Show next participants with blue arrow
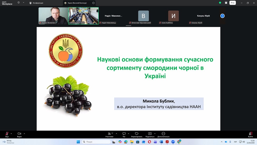 pyautogui.click(x=222, y=16)
